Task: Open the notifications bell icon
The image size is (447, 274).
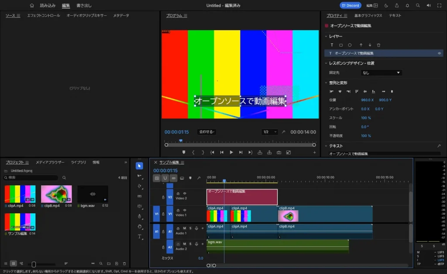Action: [x=407, y=5]
